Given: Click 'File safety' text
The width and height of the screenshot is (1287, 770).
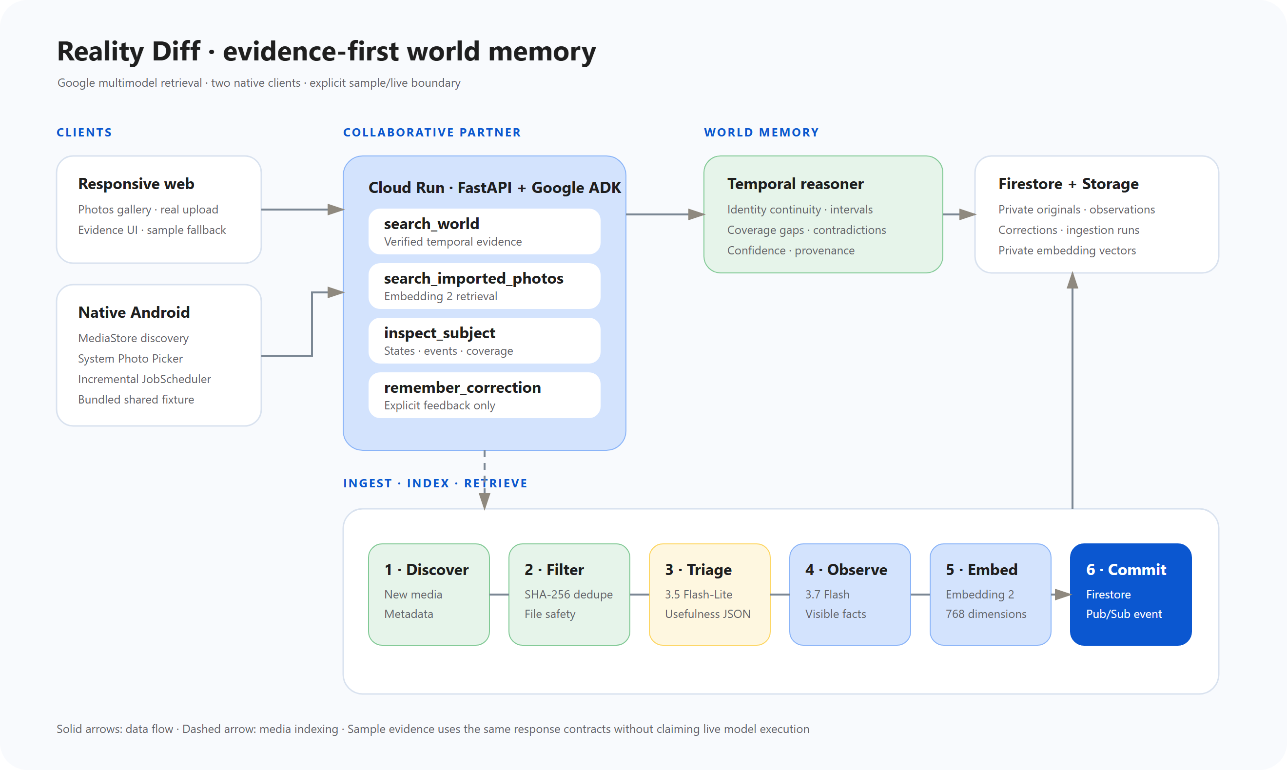Looking at the screenshot, I should pos(549,615).
